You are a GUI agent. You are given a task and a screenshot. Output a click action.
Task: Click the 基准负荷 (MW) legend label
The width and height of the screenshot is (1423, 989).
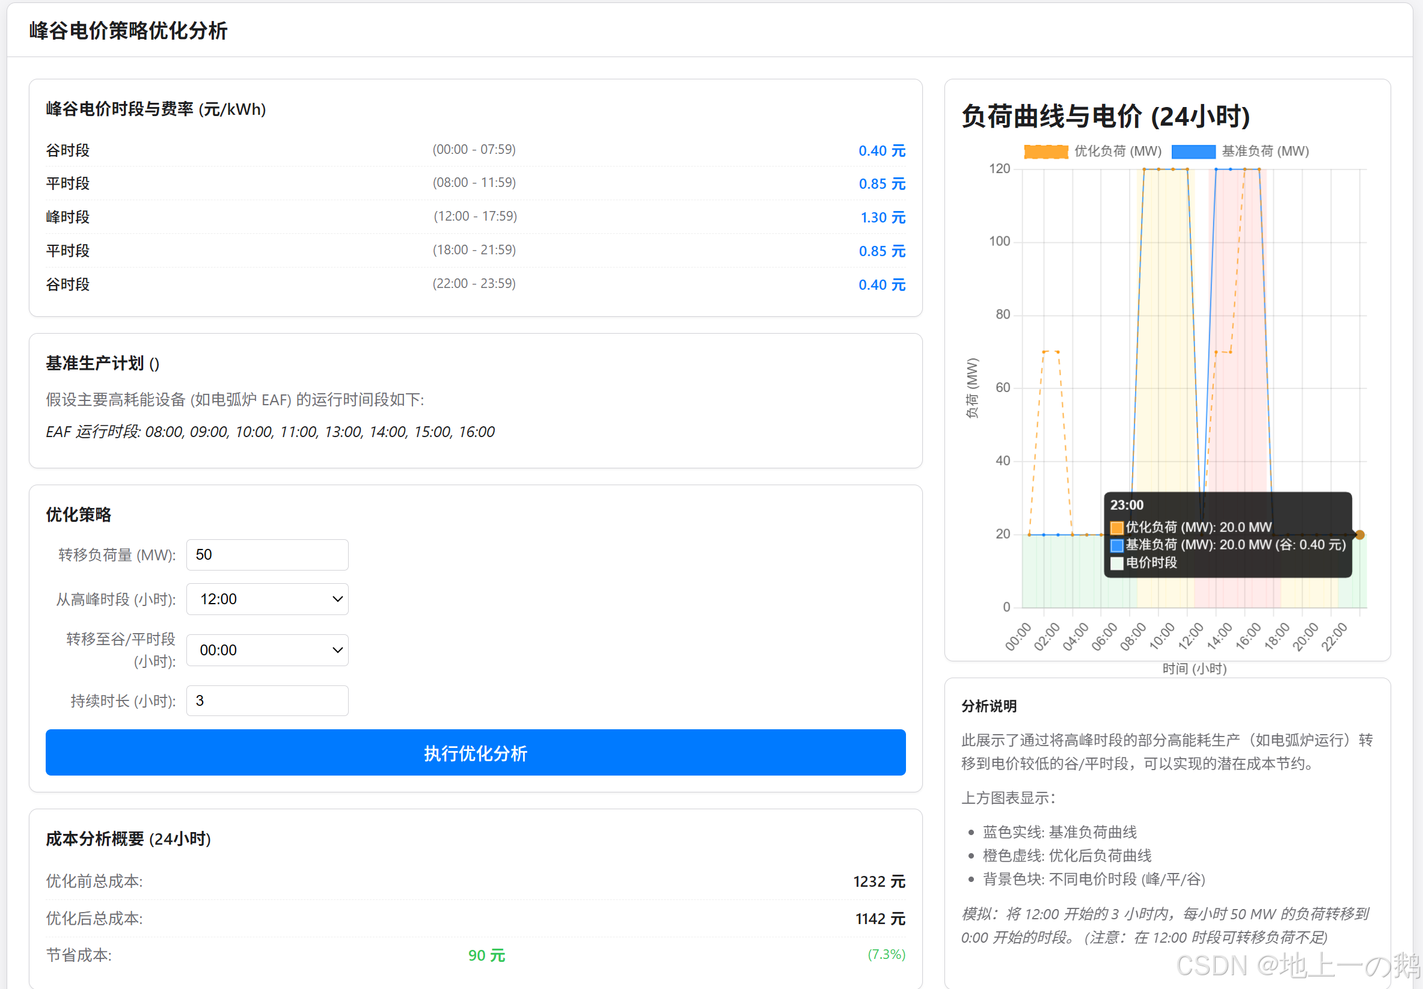pos(1265,151)
